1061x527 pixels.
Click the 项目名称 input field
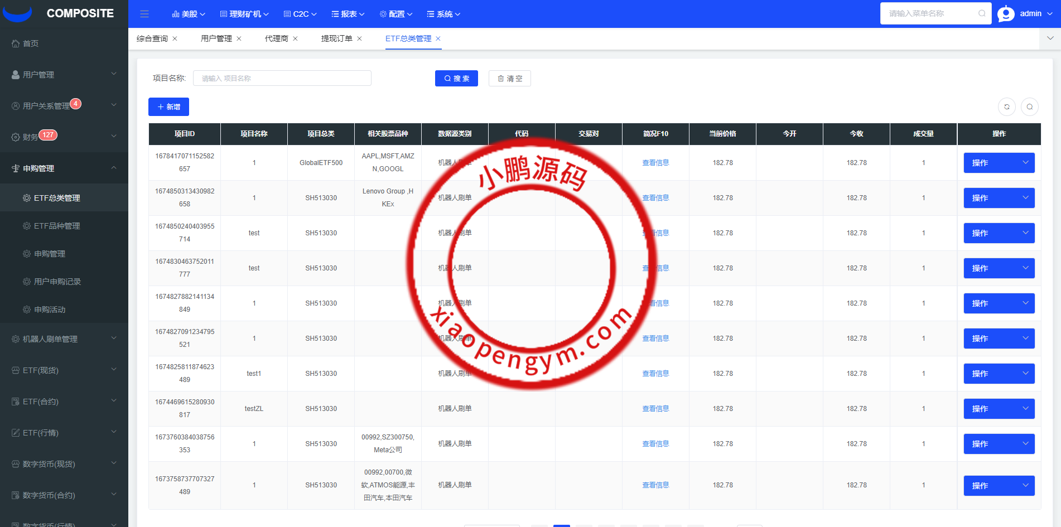(x=282, y=78)
